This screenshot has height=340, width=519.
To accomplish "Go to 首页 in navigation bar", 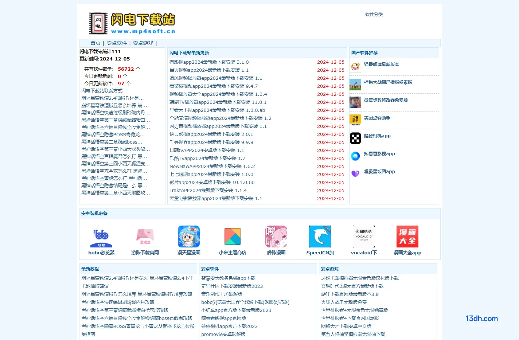I will click(95, 43).
